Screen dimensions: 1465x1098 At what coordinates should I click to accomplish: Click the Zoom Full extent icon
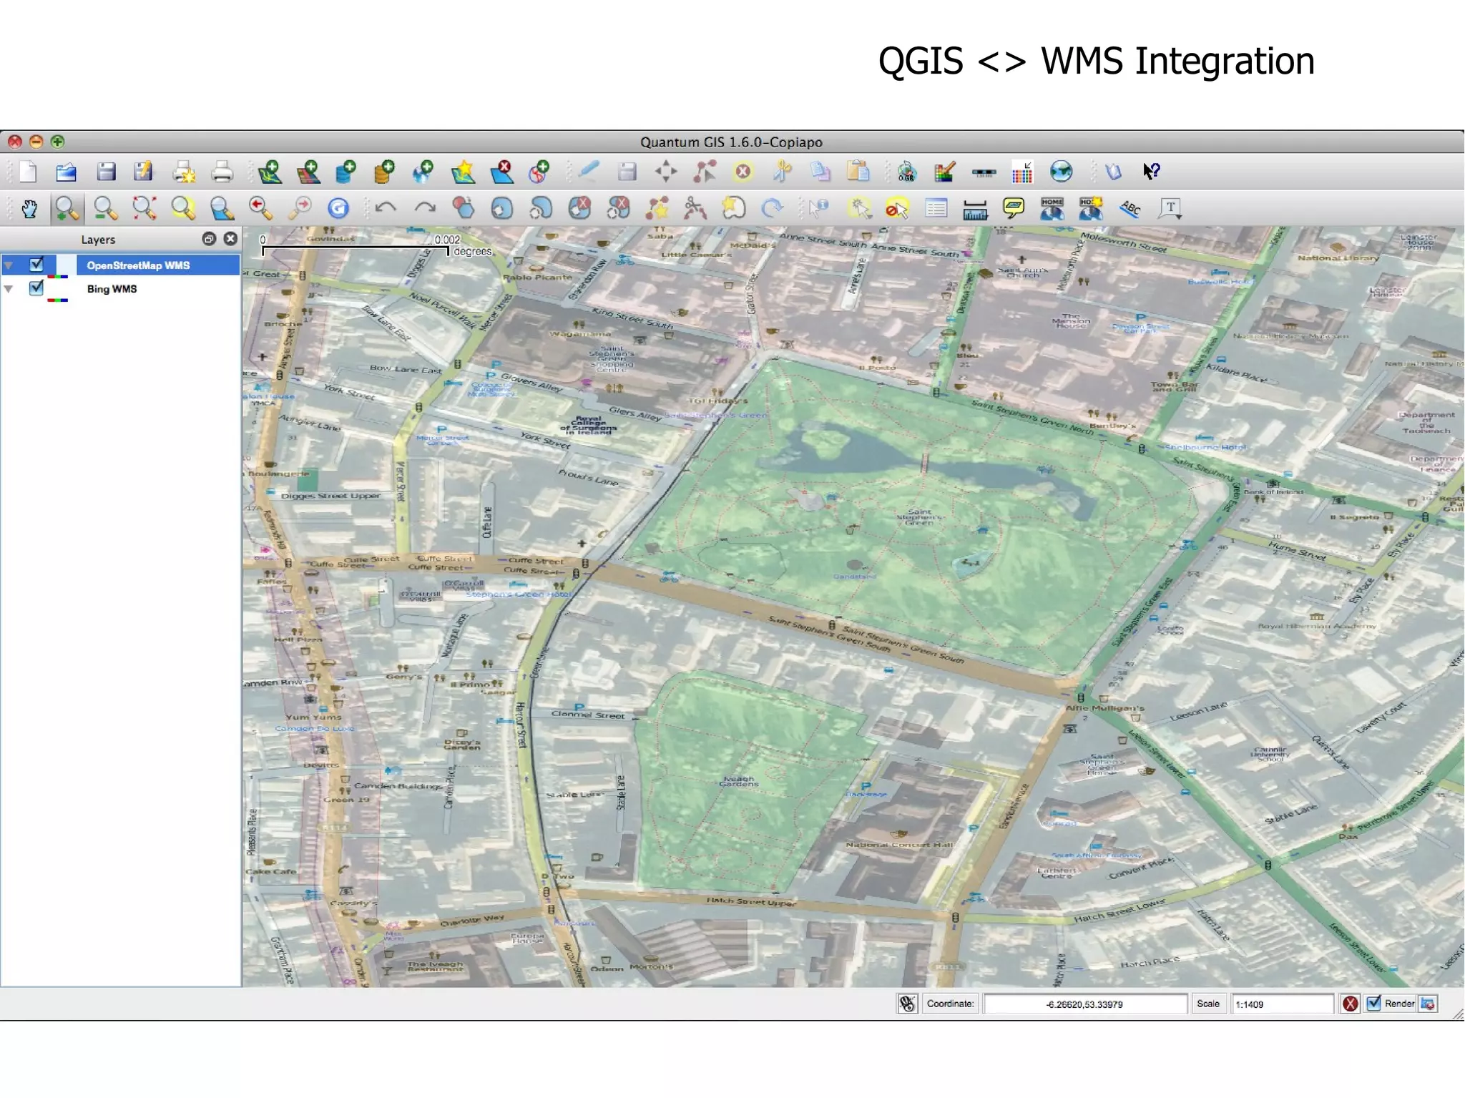click(x=144, y=209)
